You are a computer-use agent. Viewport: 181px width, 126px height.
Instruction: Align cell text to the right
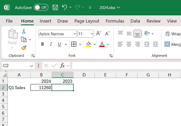click(x=137, y=44)
